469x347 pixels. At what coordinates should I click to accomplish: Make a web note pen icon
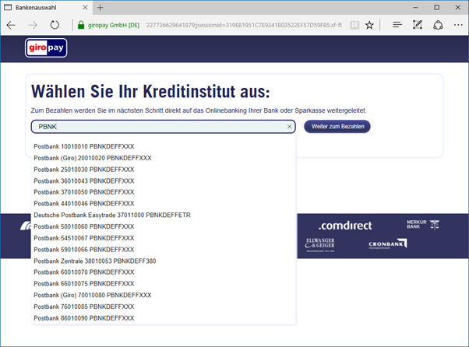click(x=418, y=25)
